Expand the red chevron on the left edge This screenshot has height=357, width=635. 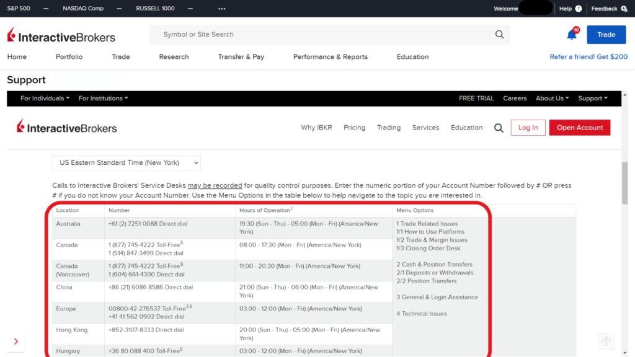pyautogui.click(x=16, y=341)
